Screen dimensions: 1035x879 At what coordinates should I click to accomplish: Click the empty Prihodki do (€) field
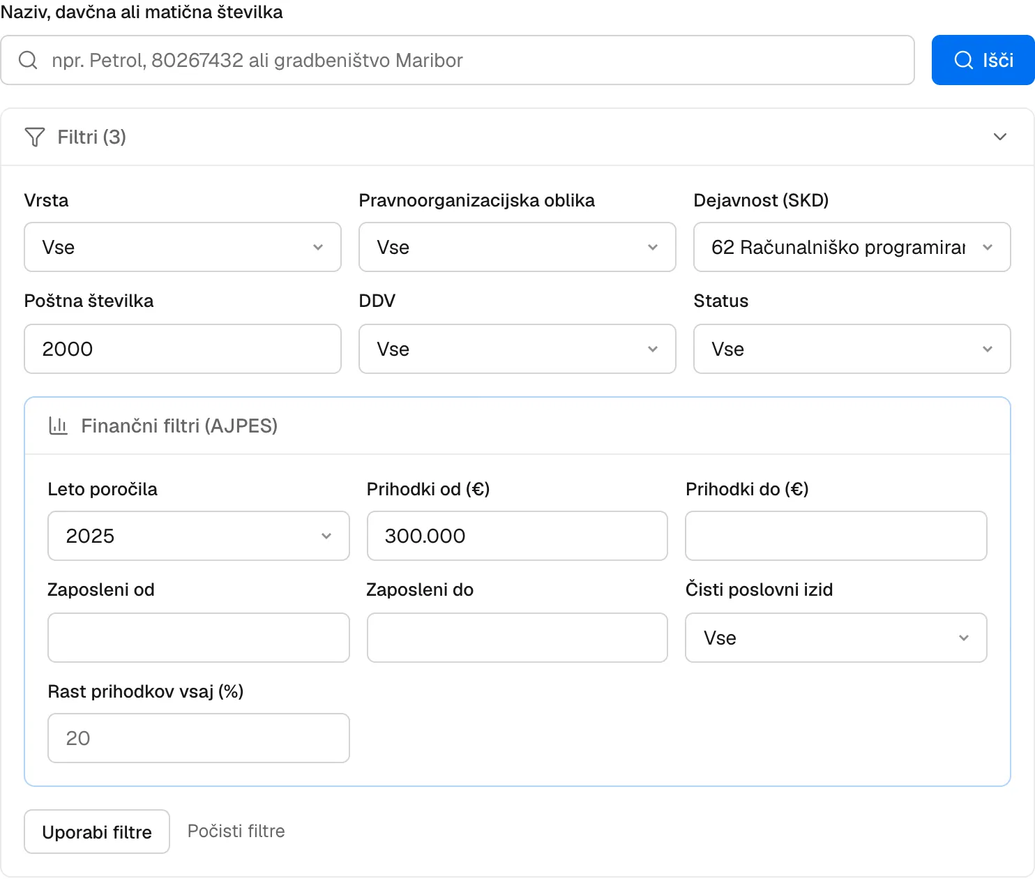[x=836, y=536]
